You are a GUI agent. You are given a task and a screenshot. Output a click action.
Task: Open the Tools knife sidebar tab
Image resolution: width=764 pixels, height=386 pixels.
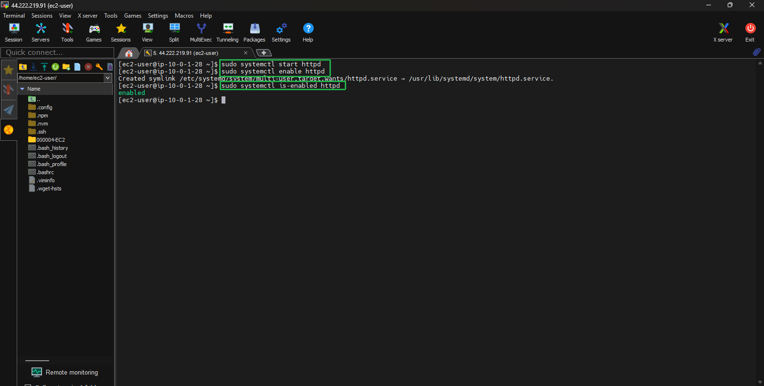coord(9,90)
